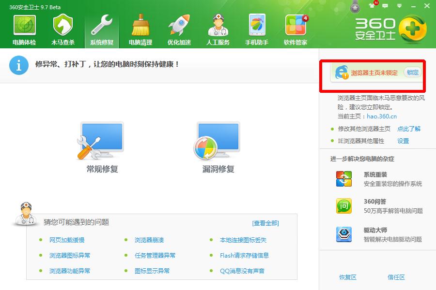Click the medal star badge icon
Viewport: 436px width, 290px height.
point(355,7)
